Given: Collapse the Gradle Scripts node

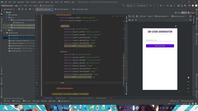Looking at the screenshot, I should 4,33.
